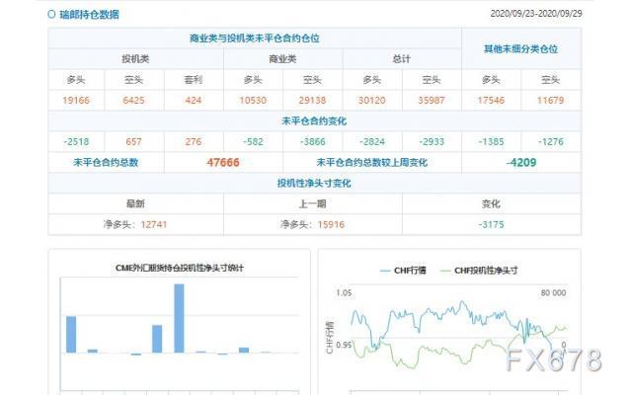Click the circle icon beside 瑞郎持仓数据

[x=51, y=15]
